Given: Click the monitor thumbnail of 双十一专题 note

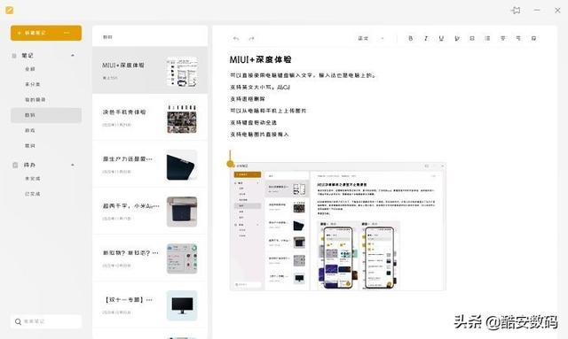Looking at the screenshot, I should click(182, 305).
